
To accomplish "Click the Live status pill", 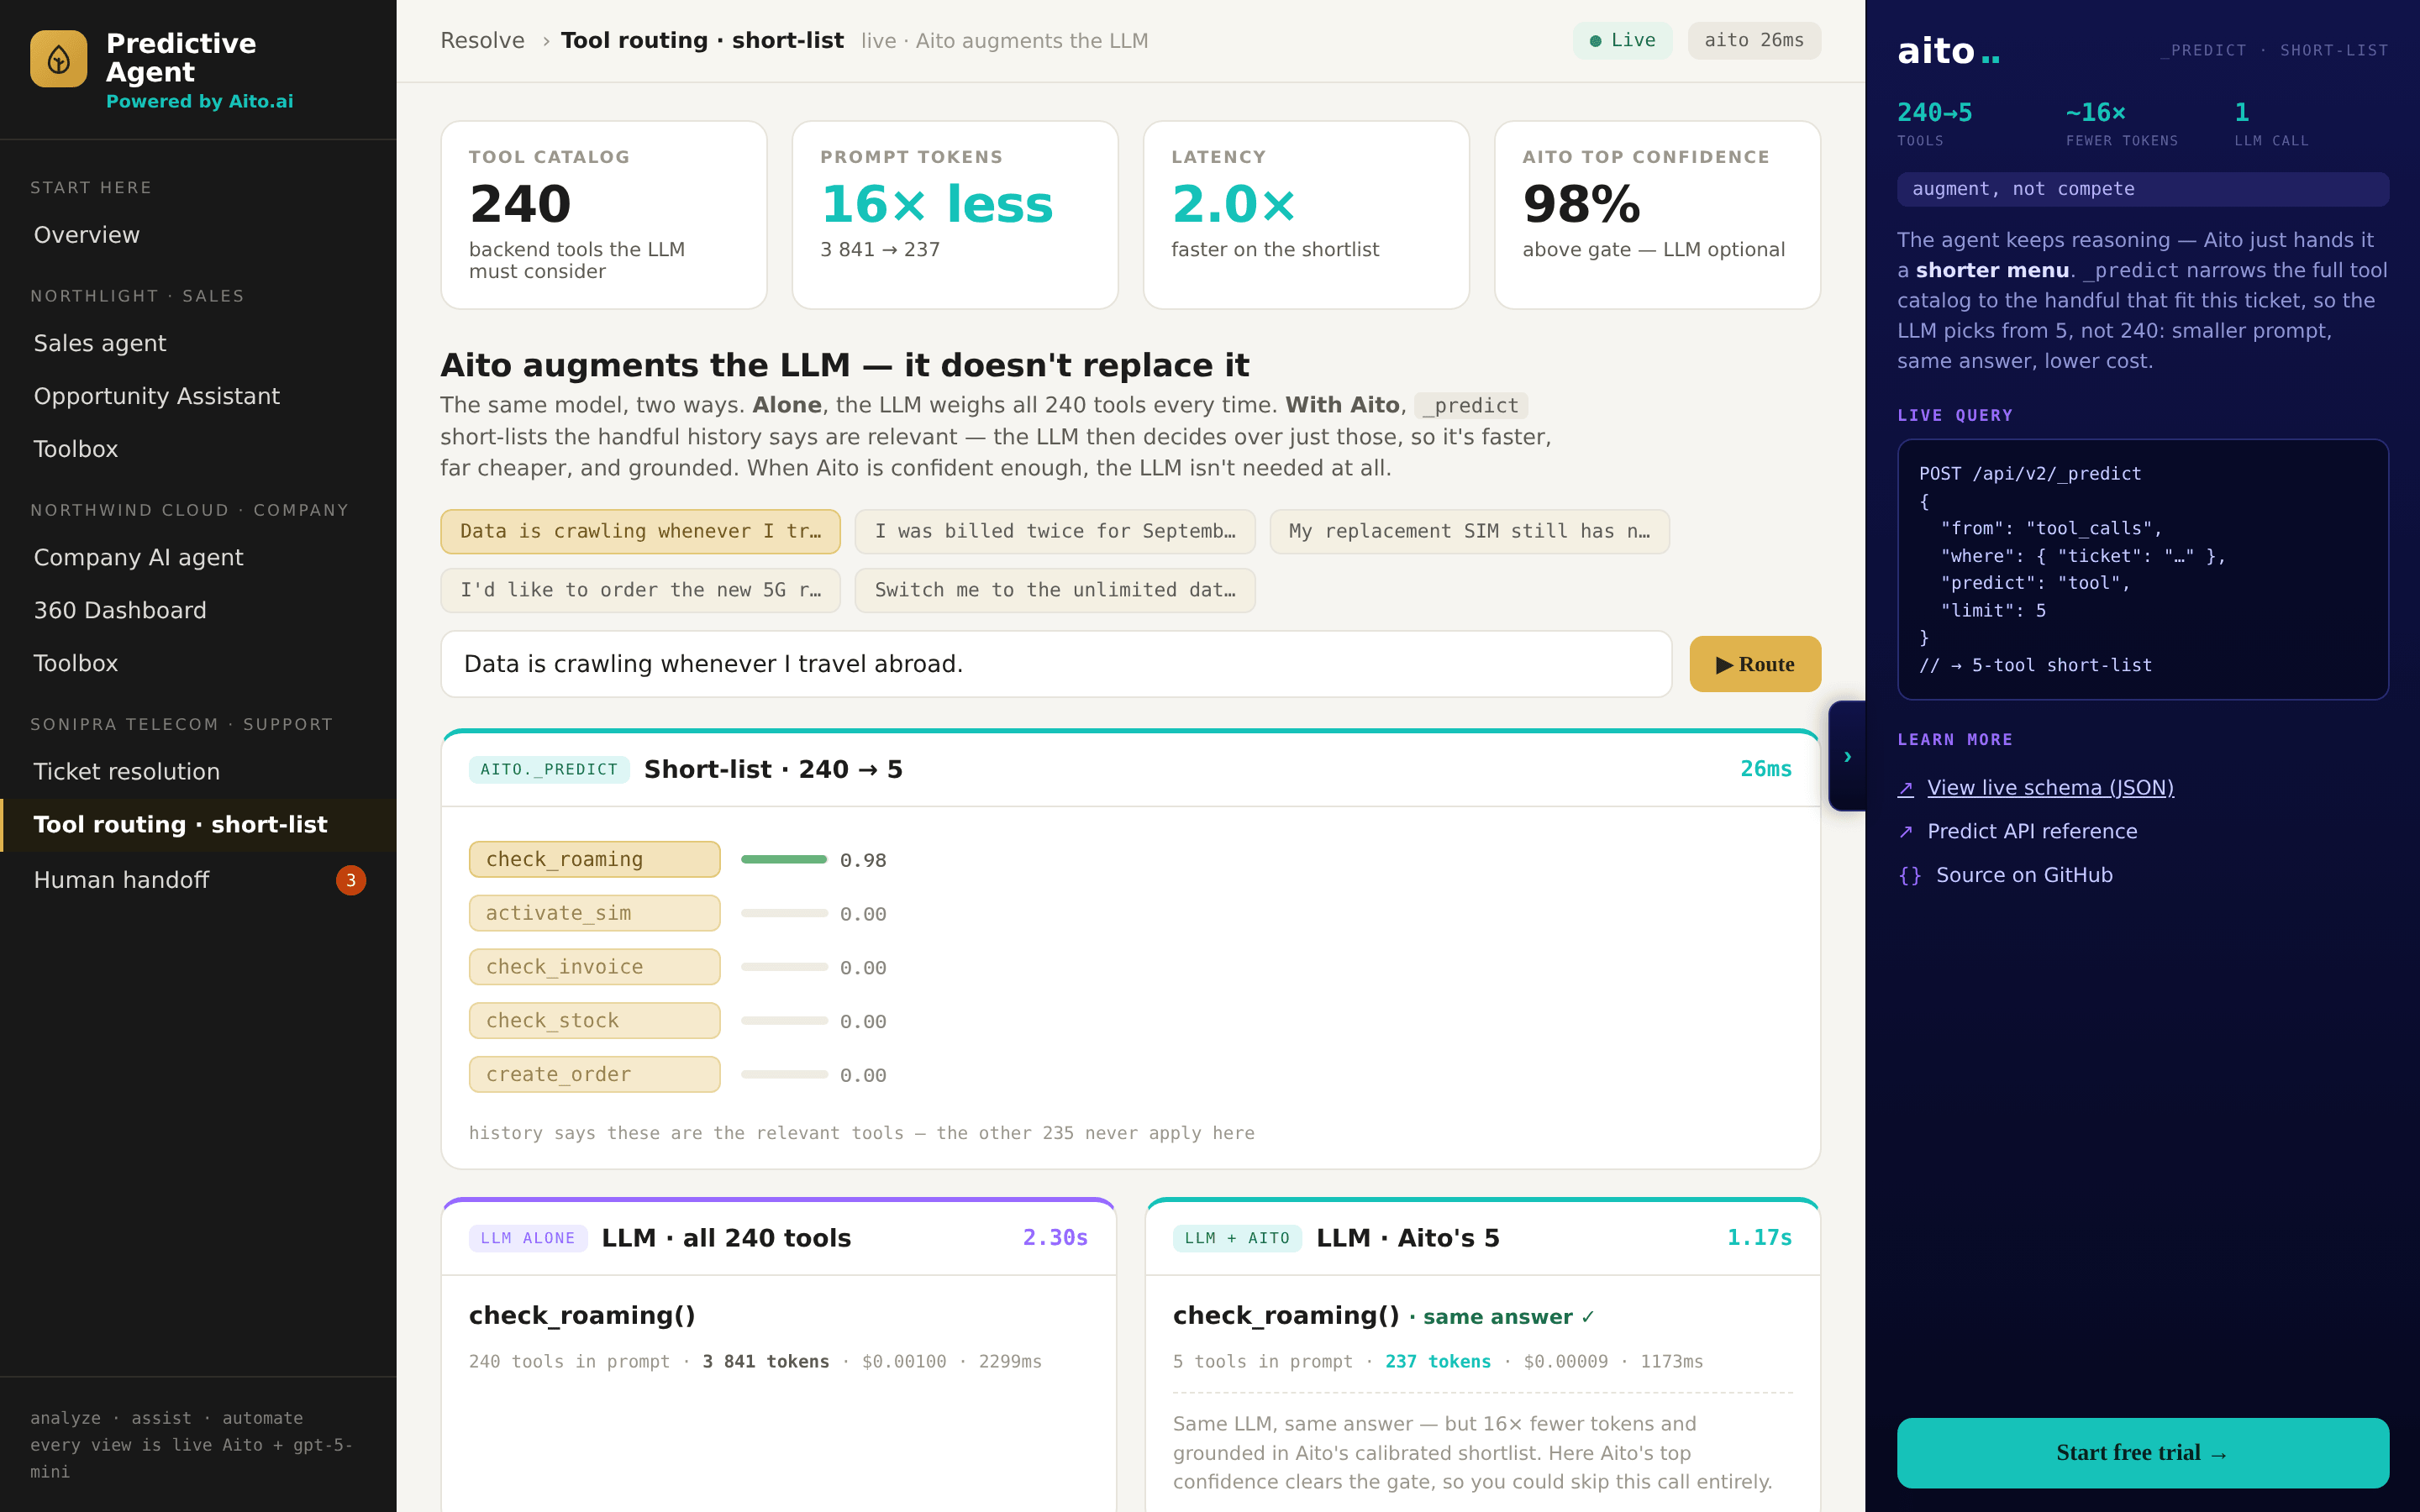I will (x=1622, y=41).
